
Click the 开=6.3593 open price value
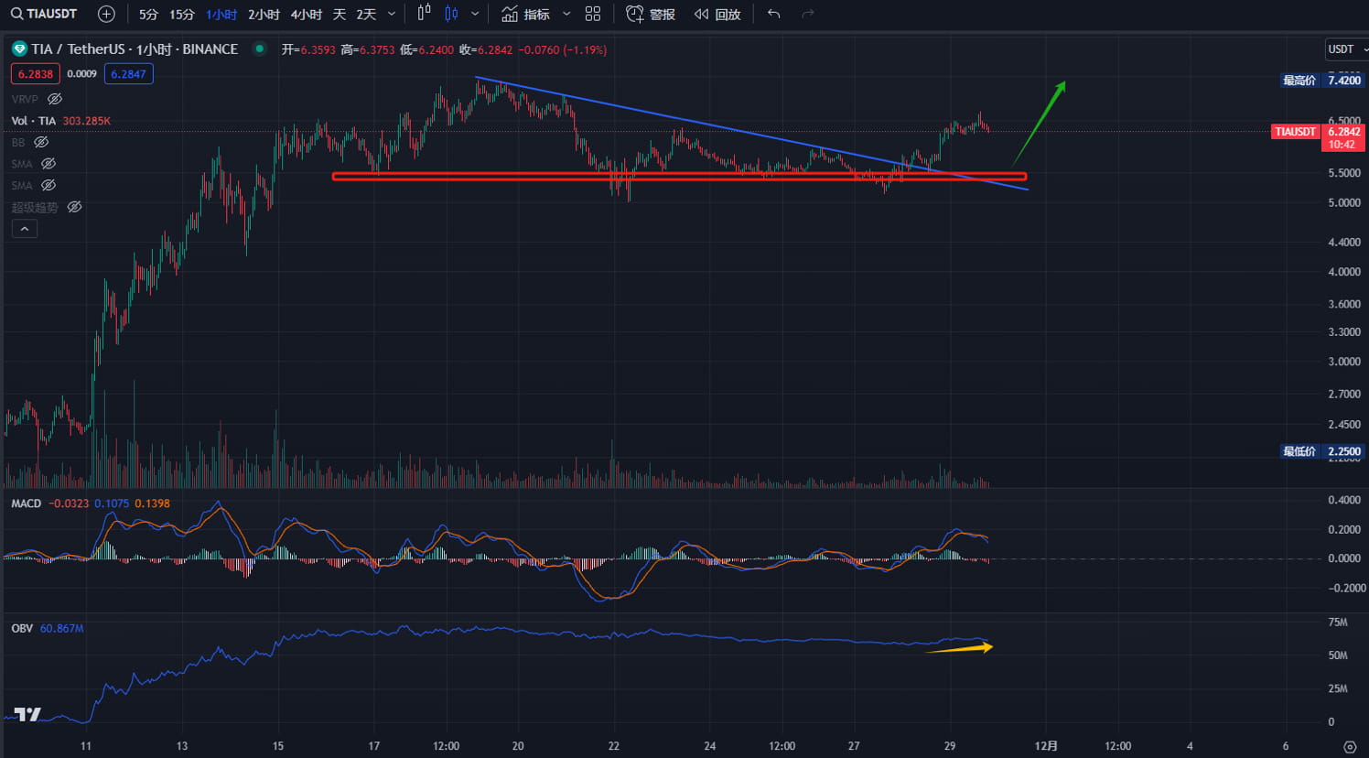[308, 49]
